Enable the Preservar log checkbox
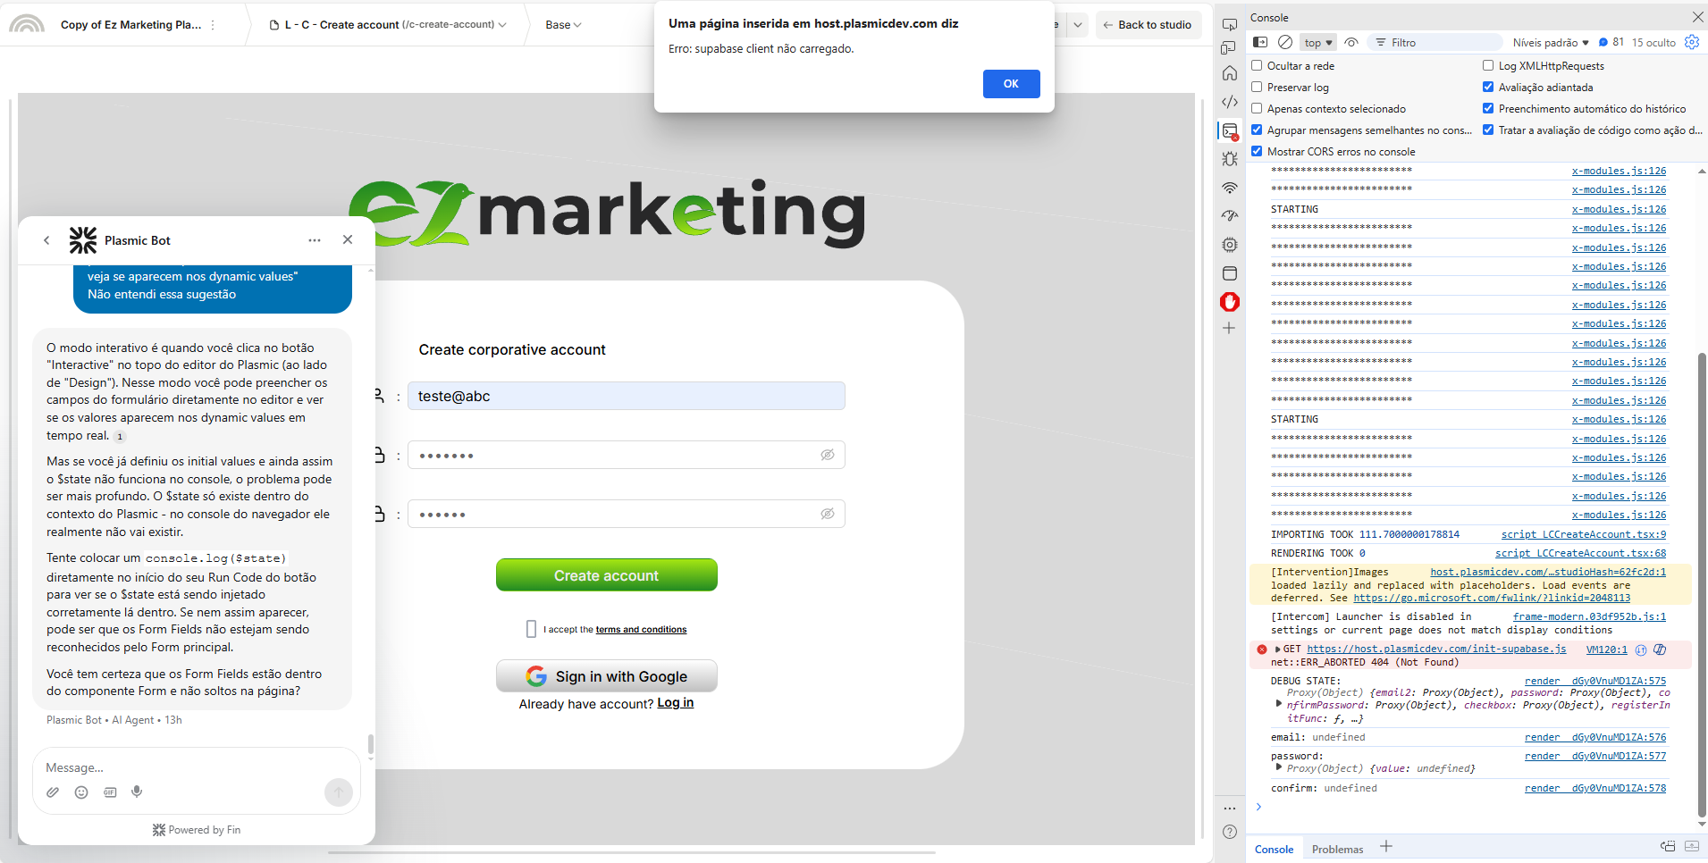 [x=1257, y=88]
